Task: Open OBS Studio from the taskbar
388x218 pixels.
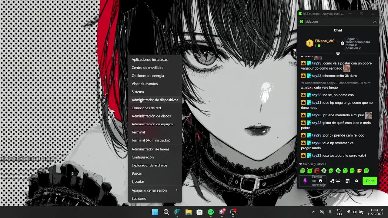Action: (x=233, y=212)
